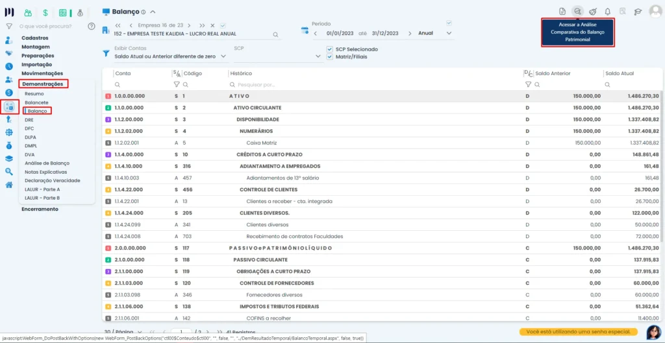665x343 pixels.
Task: Toggle the Matriz/Filiais checkbox
Action: tap(330, 56)
